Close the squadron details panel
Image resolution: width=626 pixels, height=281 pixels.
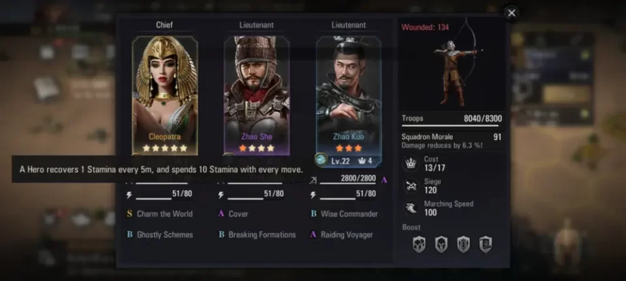coord(511,13)
